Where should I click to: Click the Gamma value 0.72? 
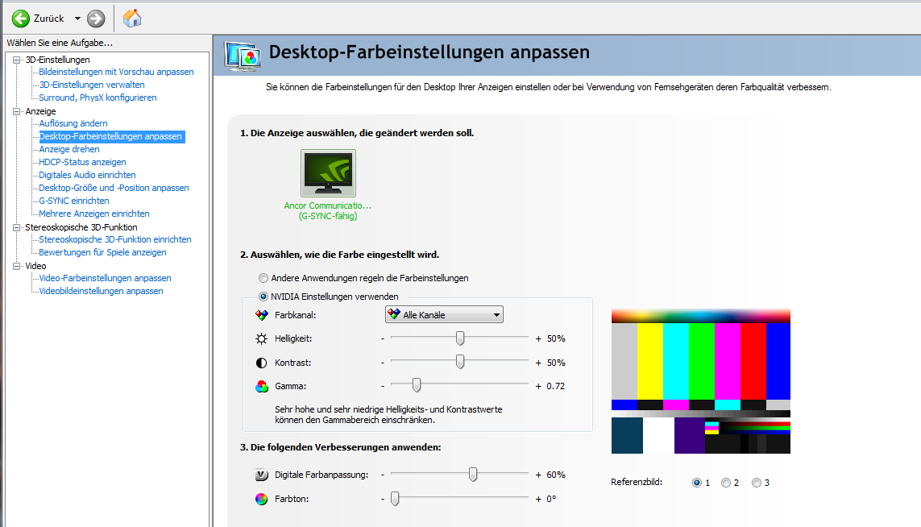pyautogui.click(x=556, y=387)
